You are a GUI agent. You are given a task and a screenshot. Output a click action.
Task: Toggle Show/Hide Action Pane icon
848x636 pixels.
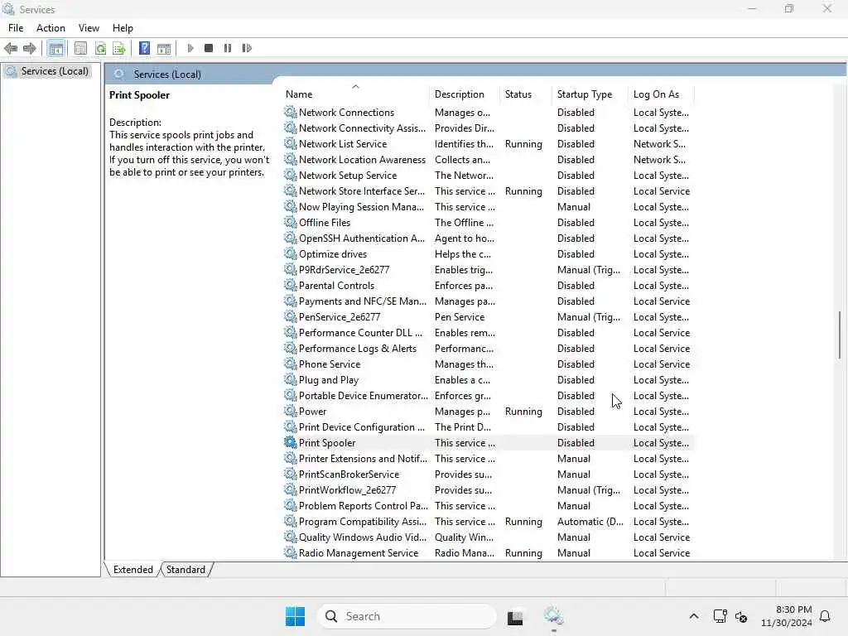[x=164, y=48]
